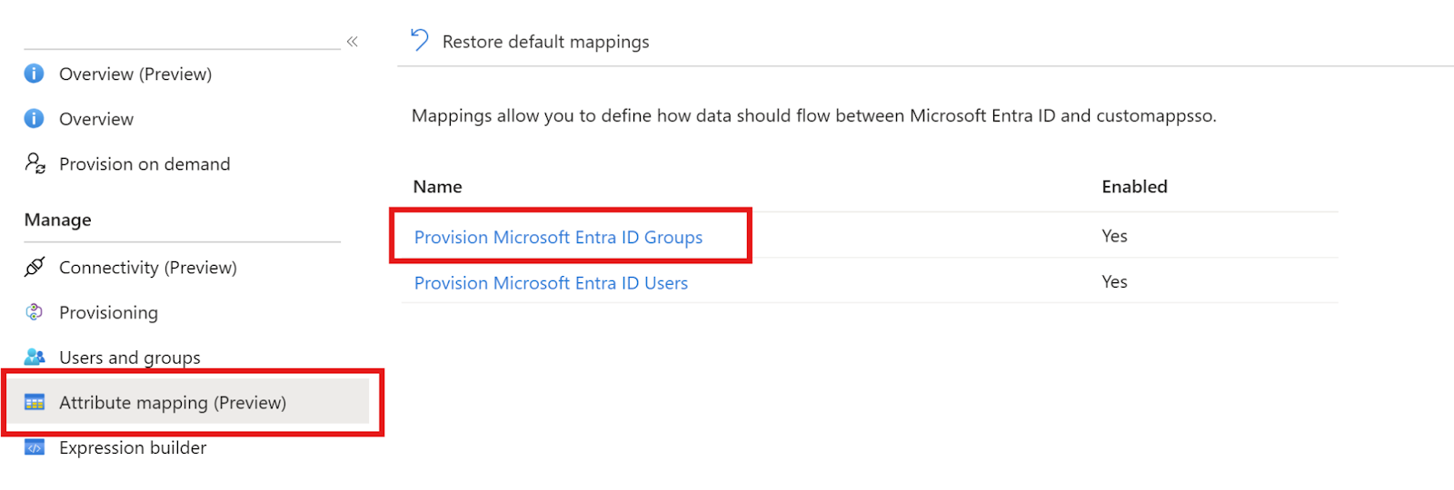Click the Overview (Preview) info icon

click(x=34, y=73)
